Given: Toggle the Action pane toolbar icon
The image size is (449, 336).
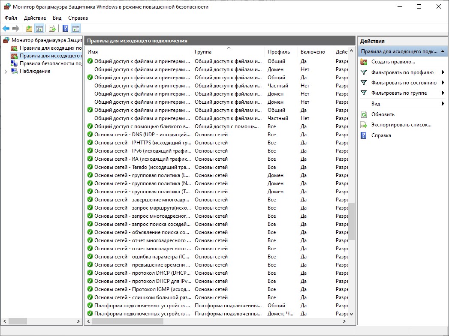Looking at the screenshot, I should click(x=76, y=29).
